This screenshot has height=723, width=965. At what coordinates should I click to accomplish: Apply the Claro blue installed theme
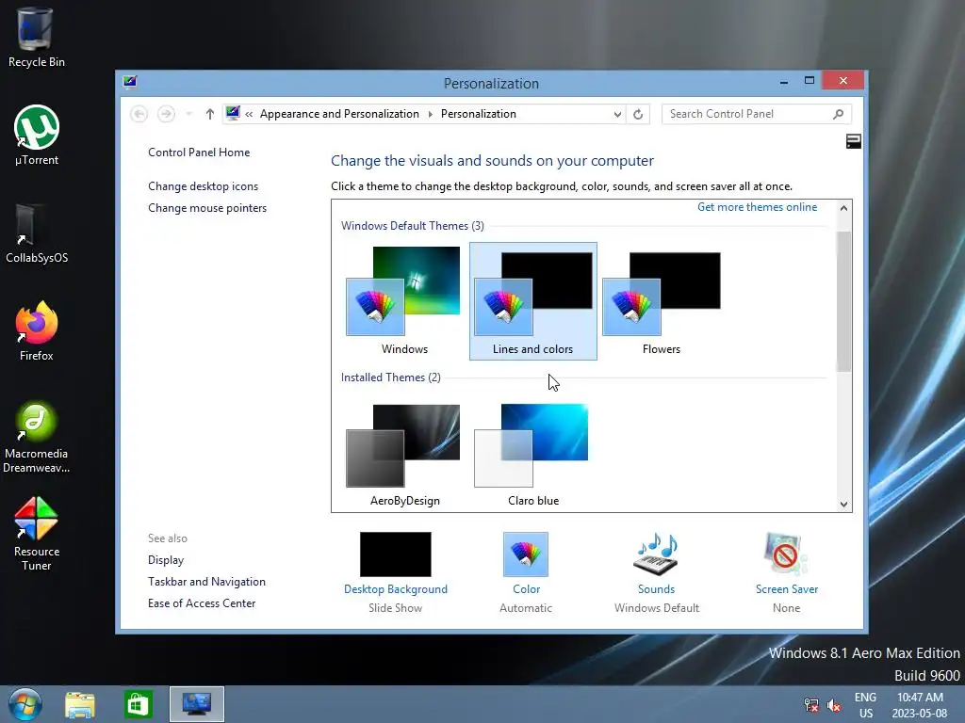tap(533, 454)
